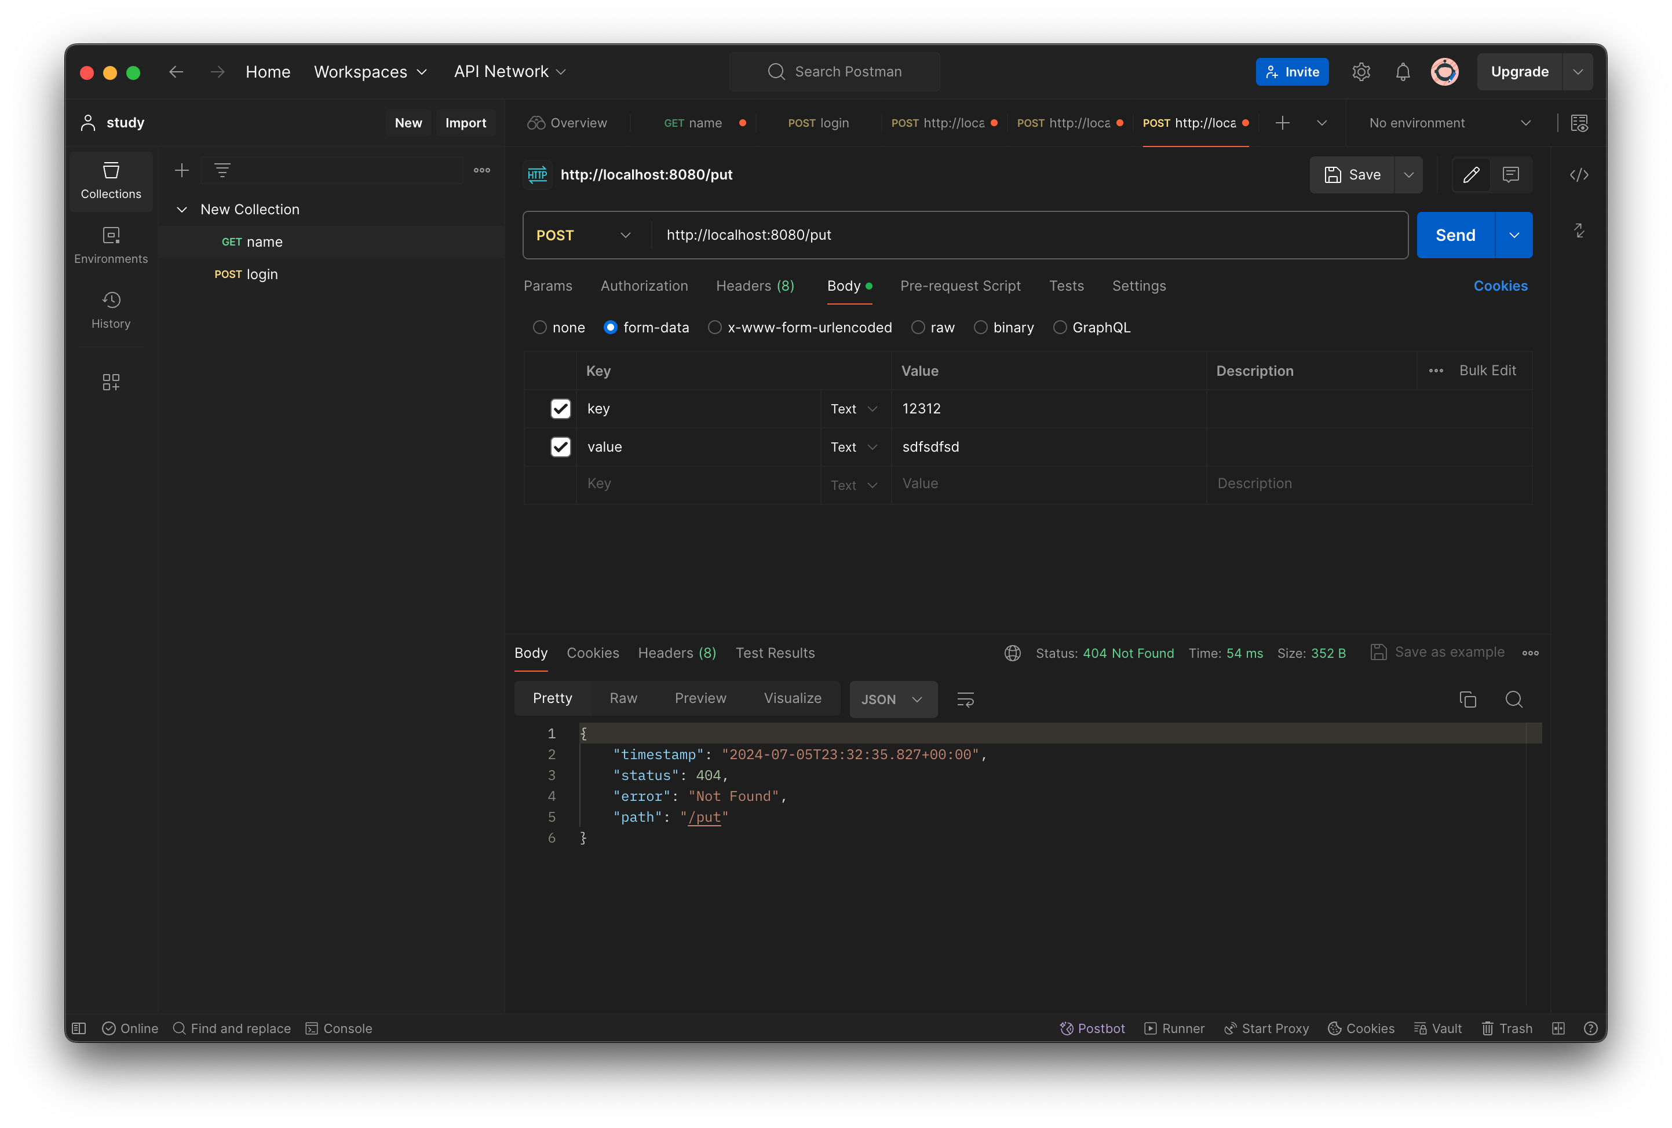
Task: Switch to the Pre-request Script tab
Action: pyautogui.click(x=960, y=286)
